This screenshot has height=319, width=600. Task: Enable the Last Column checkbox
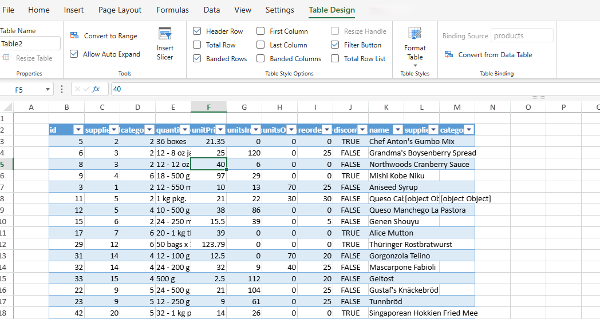pyautogui.click(x=260, y=45)
